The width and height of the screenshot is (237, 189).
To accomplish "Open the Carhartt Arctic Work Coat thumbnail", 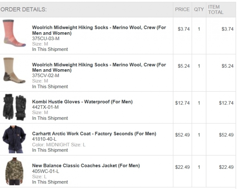I will click(14, 139).
